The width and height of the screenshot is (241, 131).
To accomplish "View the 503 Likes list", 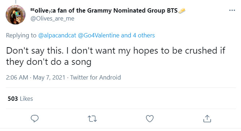I will pyautogui.click(x=20, y=99).
